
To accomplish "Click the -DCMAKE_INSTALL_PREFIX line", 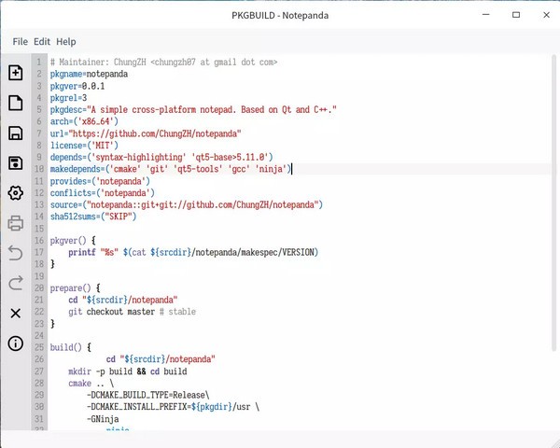I will (x=173, y=407).
